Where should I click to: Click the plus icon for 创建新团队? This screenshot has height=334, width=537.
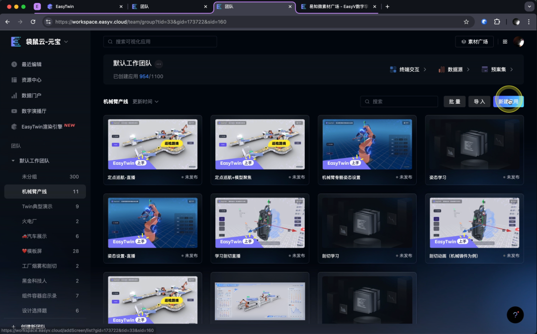pyautogui.click(x=13, y=327)
